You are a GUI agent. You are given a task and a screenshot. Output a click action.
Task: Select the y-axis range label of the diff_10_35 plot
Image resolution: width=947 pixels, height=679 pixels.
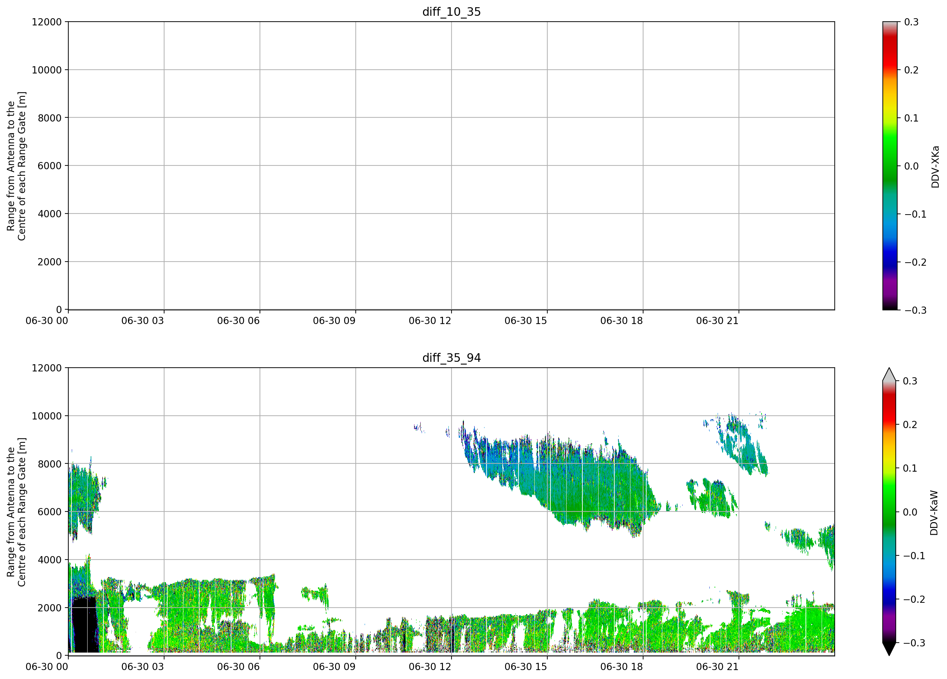pyautogui.click(x=16, y=166)
